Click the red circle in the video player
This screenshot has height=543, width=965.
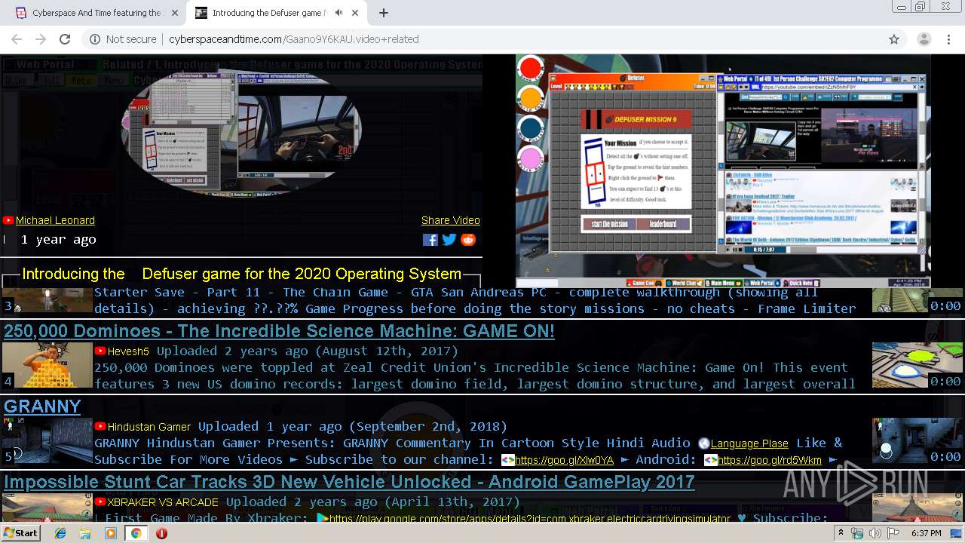(x=531, y=69)
